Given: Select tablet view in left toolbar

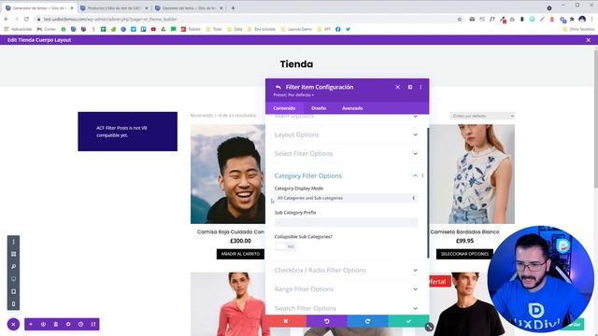Looking at the screenshot, I should pos(13,291).
